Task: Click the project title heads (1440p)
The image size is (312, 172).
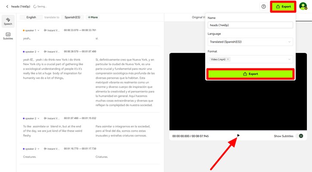Action: 21,6
